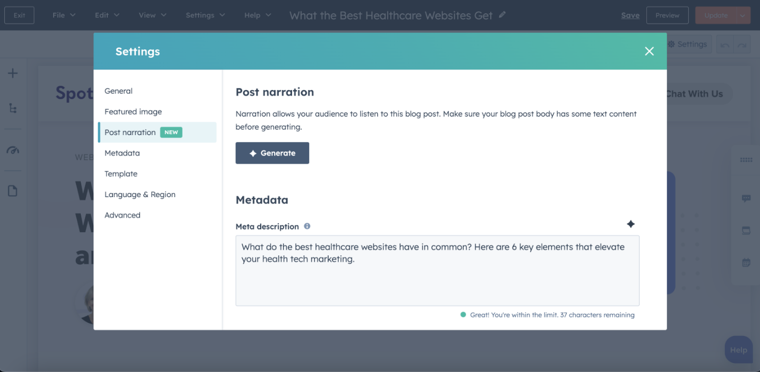
Task: Click the Generate narration button
Action: [272, 153]
